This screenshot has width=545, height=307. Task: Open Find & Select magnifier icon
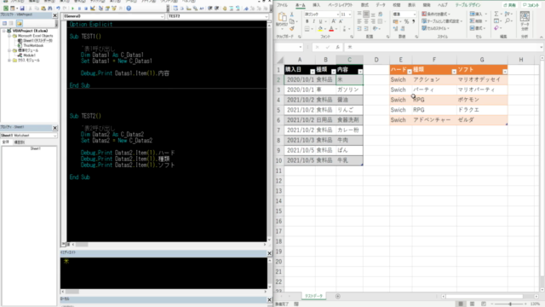(508, 21)
